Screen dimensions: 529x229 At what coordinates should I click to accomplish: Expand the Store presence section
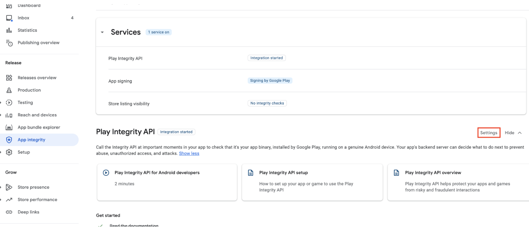click(x=1, y=187)
